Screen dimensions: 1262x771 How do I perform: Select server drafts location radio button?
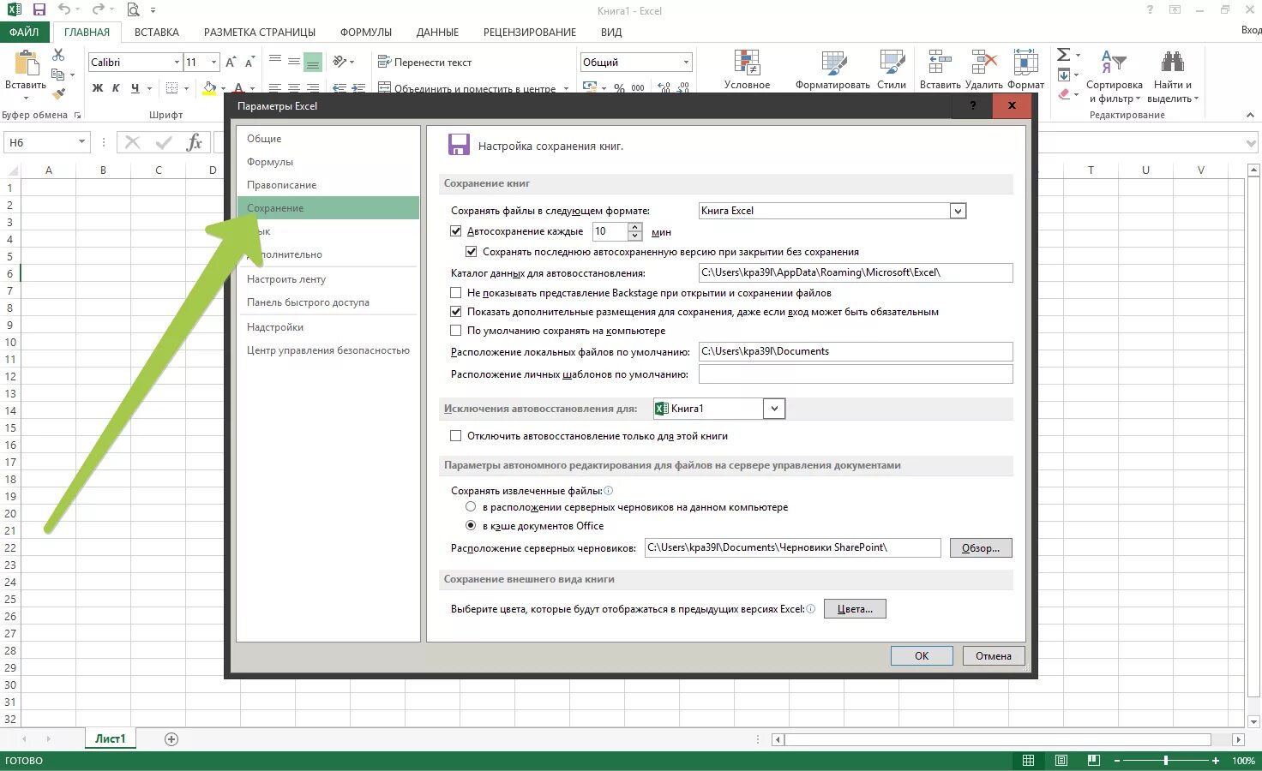(x=471, y=507)
